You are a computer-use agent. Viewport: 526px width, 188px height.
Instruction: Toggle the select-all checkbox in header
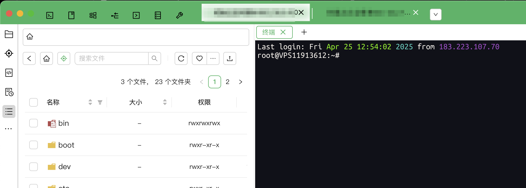[34, 102]
